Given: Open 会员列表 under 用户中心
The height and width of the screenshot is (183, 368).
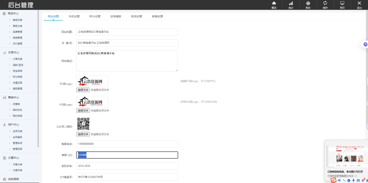Looking at the screenshot, I should tap(18, 131).
